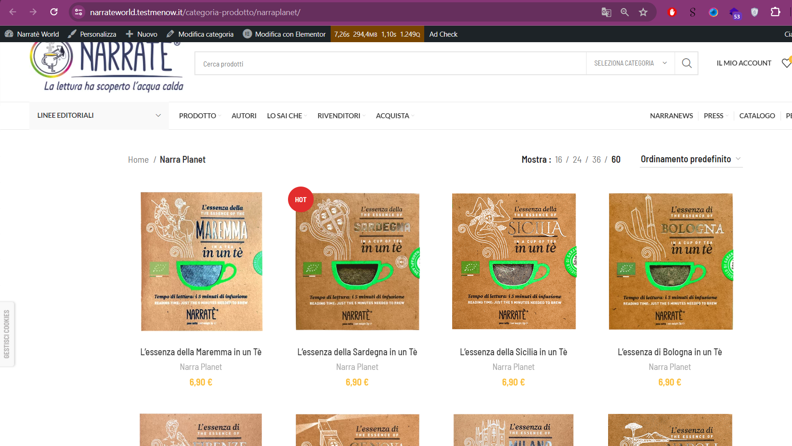
Task: Open L'essenza della Sardegna in un Tè title
Action: pyautogui.click(x=357, y=352)
